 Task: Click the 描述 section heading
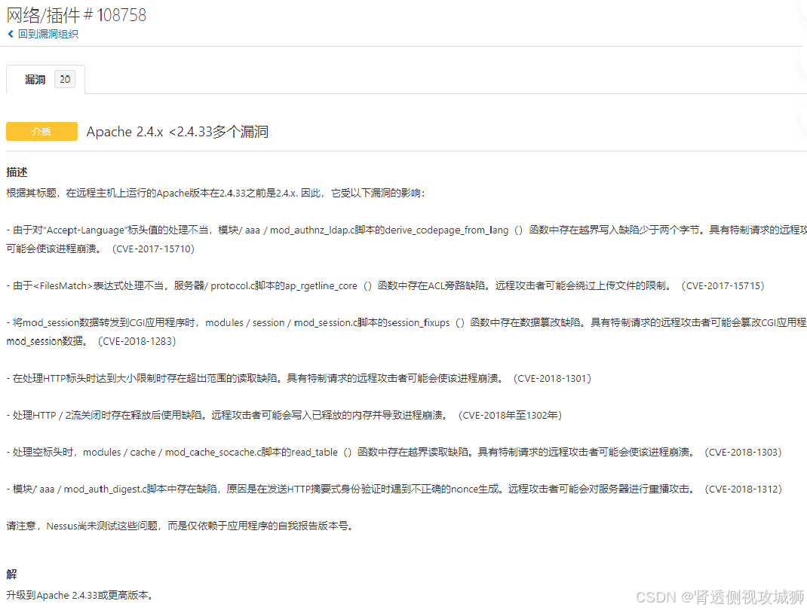point(17,172)
